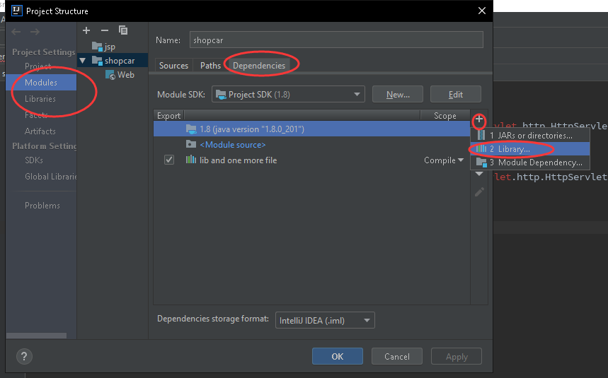Image resolution: width=608 pixels, height=378 pixels.
Task: Click the Cancel button
Action: [396, 356]
